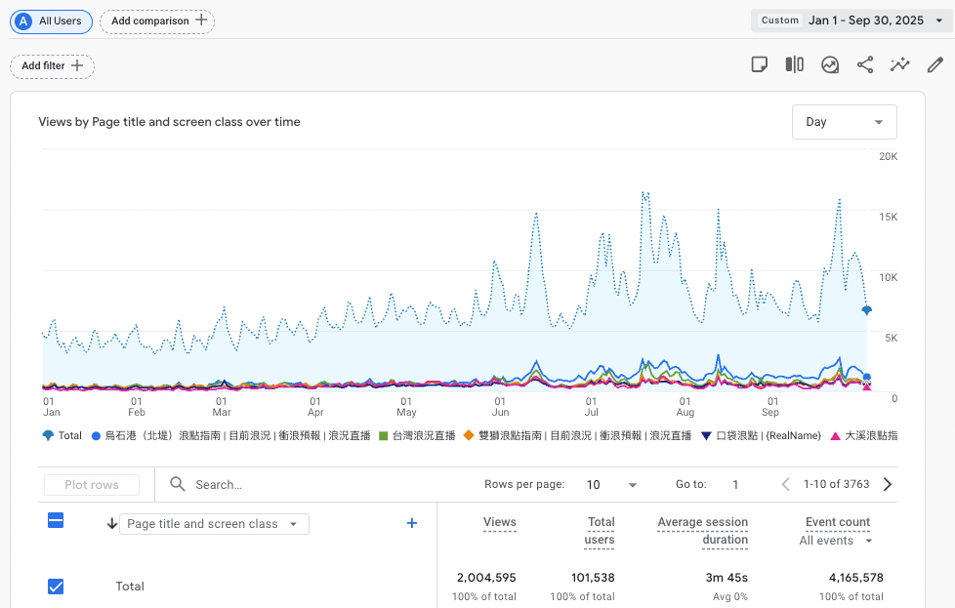The width and height of the screenshot is (955, 608).
Task: Click the Add comparison button
Action: [156, 20]
